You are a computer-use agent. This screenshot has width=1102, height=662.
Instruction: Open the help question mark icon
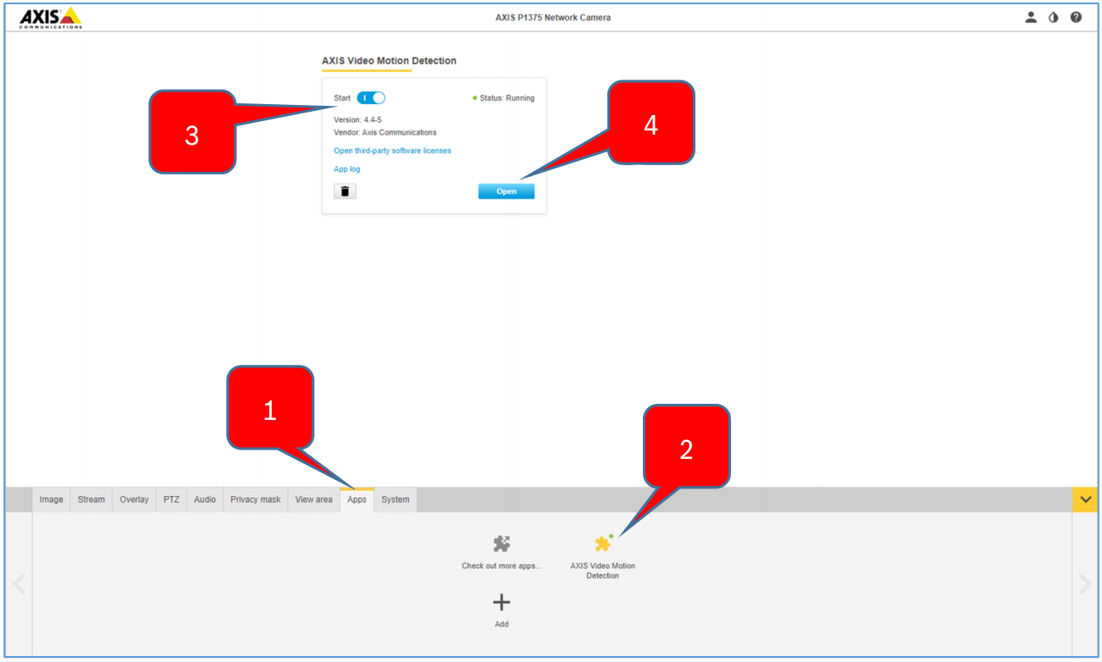pyautogui.click(x=1076, y=17)
